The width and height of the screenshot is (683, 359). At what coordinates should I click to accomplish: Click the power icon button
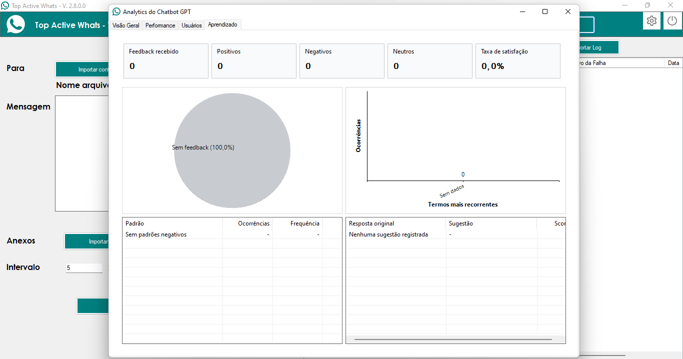click(x=672, y=21)
